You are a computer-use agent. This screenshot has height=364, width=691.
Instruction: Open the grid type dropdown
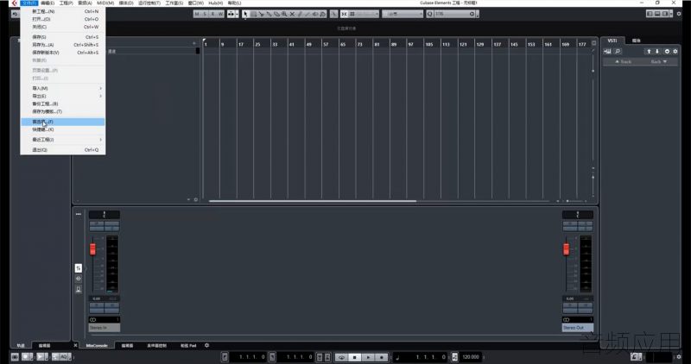tap(403, 14)
